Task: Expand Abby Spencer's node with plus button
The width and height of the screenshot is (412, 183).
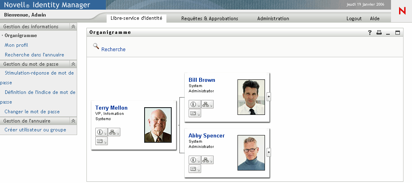Action: (269, 152)
